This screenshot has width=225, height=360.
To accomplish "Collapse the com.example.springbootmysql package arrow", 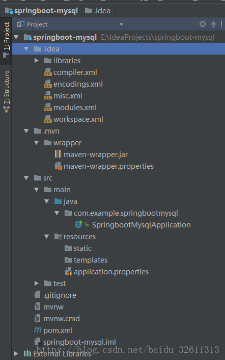I will click(57, 213).
